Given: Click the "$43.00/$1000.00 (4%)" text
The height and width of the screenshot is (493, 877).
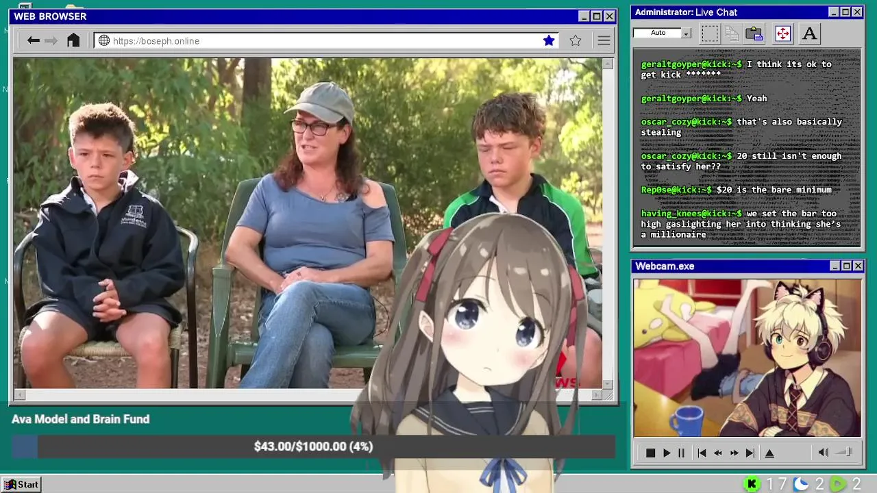Looking at the screenshot, I should [x=313, y=446].
